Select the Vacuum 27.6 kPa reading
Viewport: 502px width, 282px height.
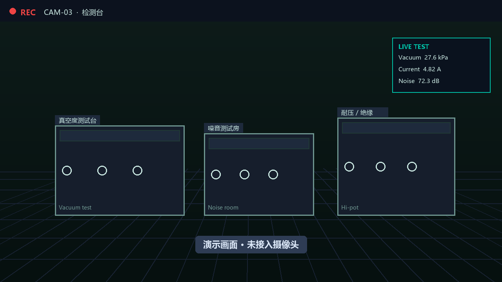[x=423, y=58]
